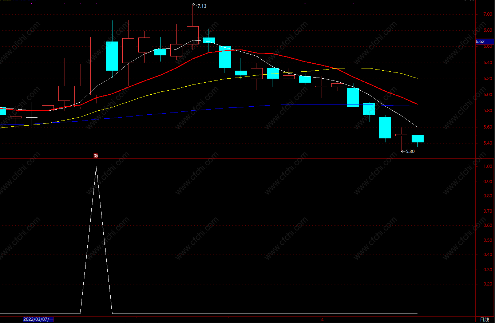Click the red 涨 signal marker

pos(96,156)
